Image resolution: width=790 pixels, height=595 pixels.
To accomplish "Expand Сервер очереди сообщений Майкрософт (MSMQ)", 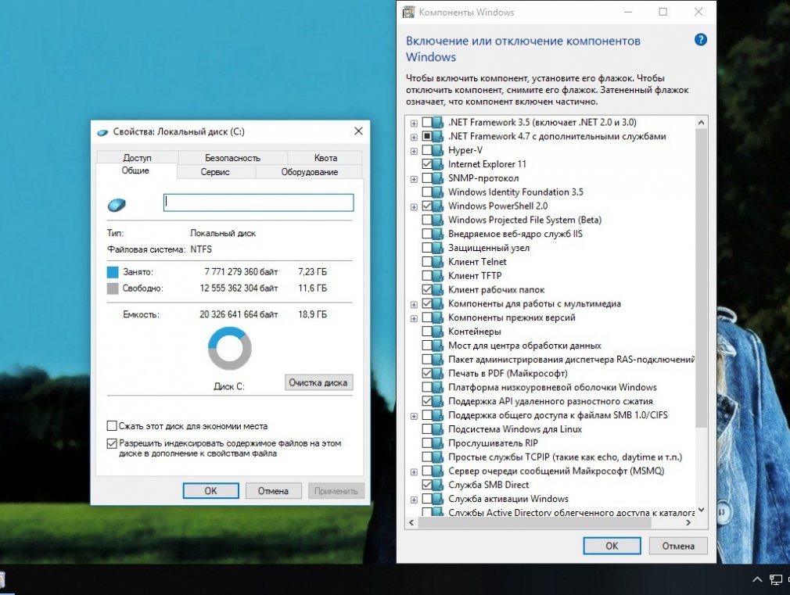I will tap(414, 472).
